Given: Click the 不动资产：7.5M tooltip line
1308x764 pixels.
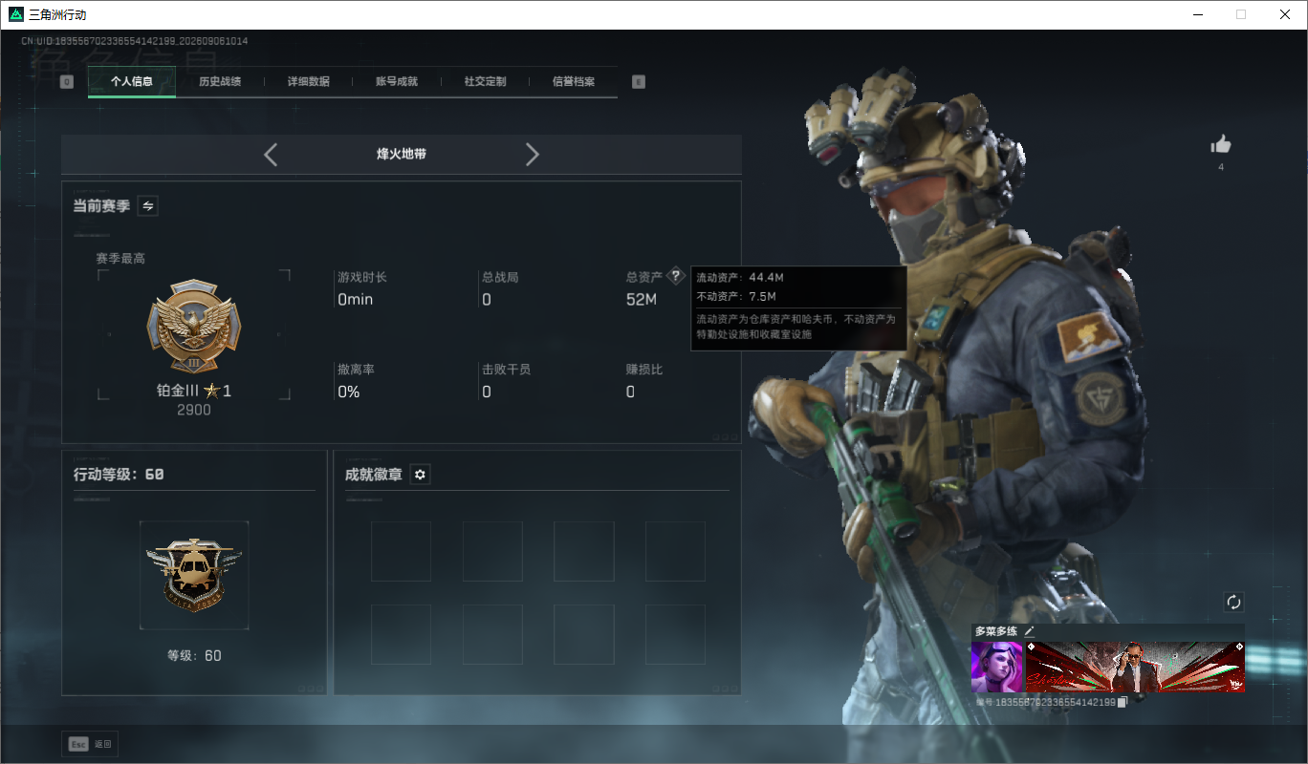Looking at the screenshot, I should pos(736,296).
